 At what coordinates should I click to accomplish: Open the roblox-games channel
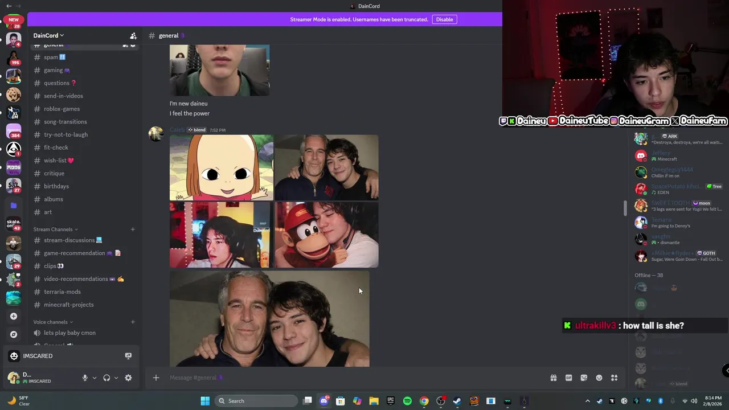click(84, 109)
